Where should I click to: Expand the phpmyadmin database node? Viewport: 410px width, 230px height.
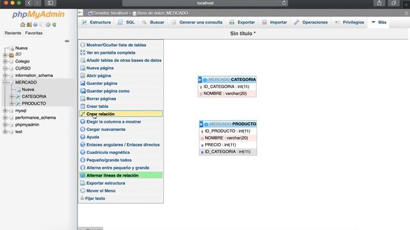[5, 125]
